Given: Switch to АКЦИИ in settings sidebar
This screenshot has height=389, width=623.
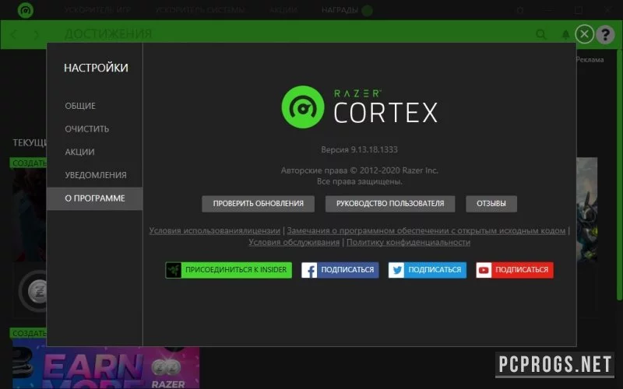Looking at the screenshot, I should 80,152.
